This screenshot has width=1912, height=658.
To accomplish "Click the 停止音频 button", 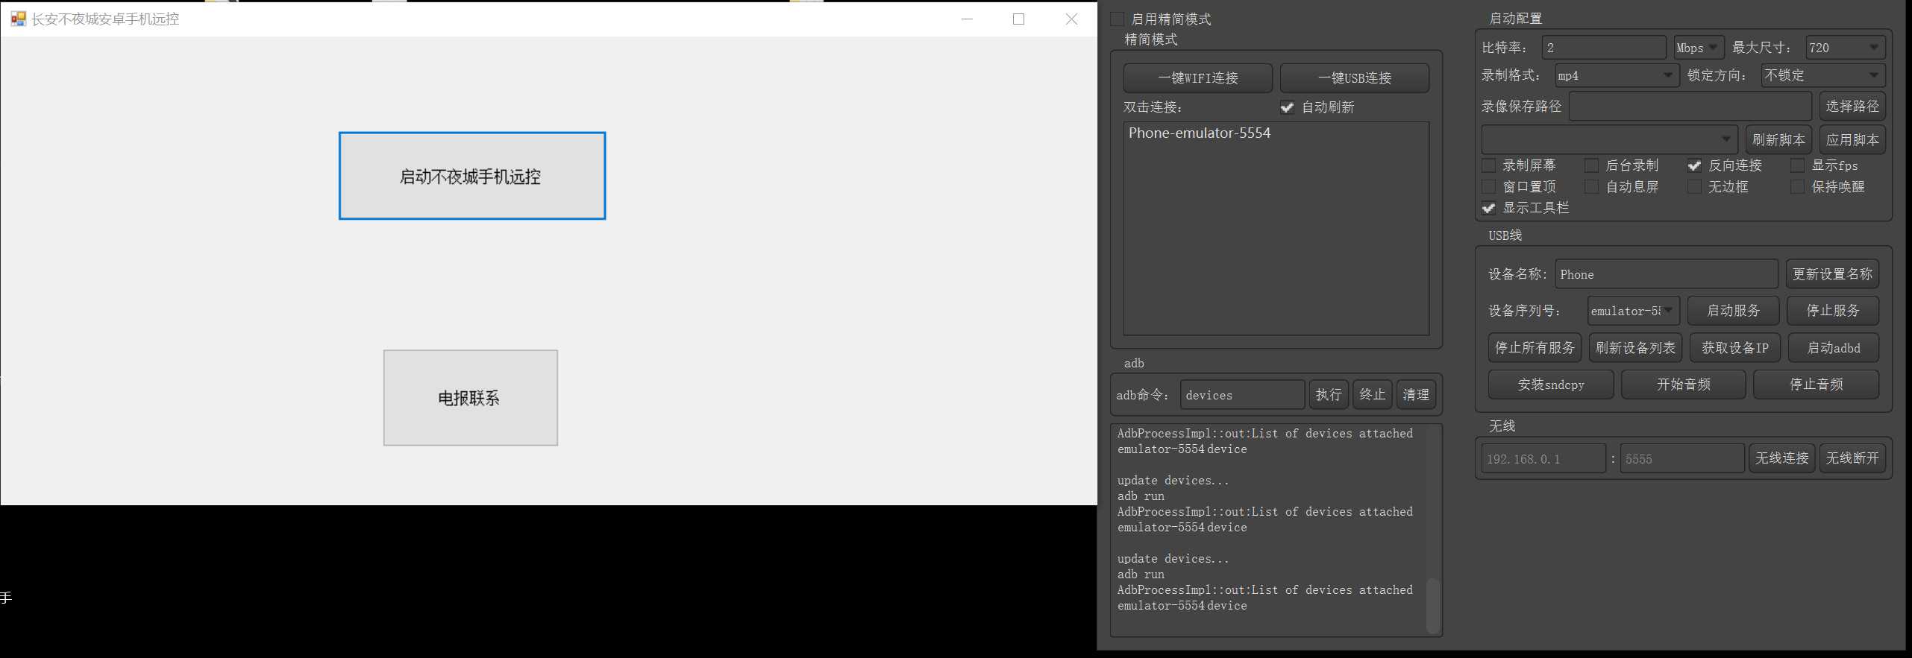I will pos(1816,385).
